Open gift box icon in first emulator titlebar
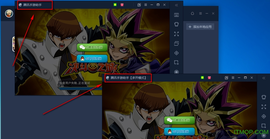 (122, 5)
